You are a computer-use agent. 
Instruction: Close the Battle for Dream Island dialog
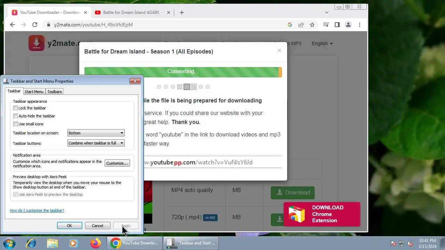(x=279, y=50)
